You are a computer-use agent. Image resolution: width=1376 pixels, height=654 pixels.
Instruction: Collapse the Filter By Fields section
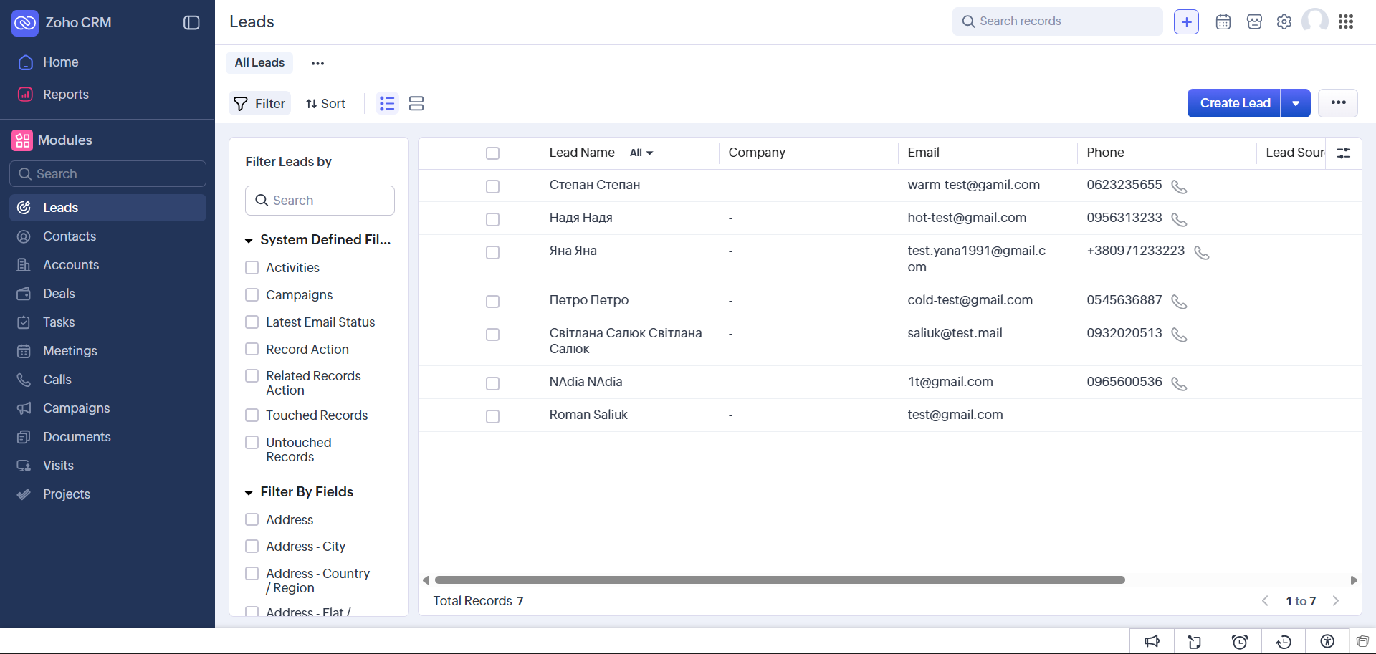tap(249, 493)
